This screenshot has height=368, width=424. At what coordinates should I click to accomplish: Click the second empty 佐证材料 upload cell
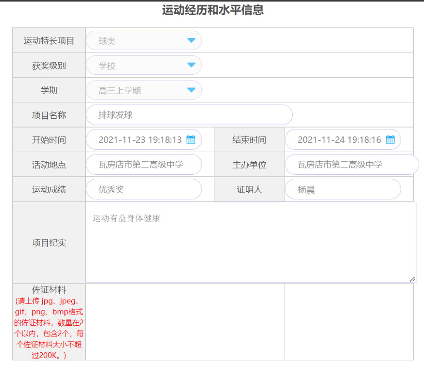click(349, 322)
